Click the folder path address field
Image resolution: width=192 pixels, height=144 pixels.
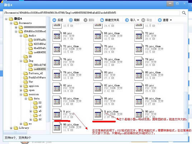[x=92, y=13]
